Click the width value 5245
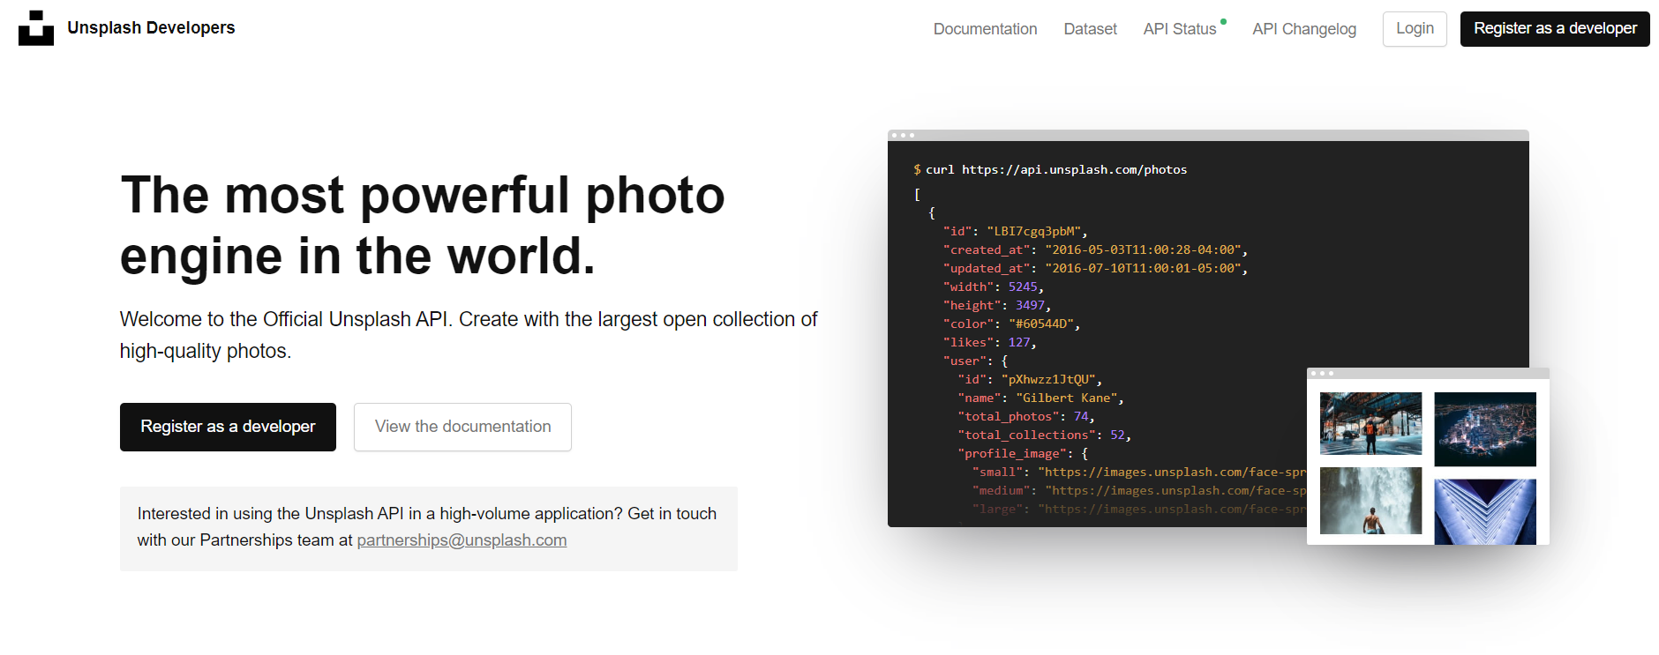Screen dimensions: 1659x655 click(x=1023, y=287)
